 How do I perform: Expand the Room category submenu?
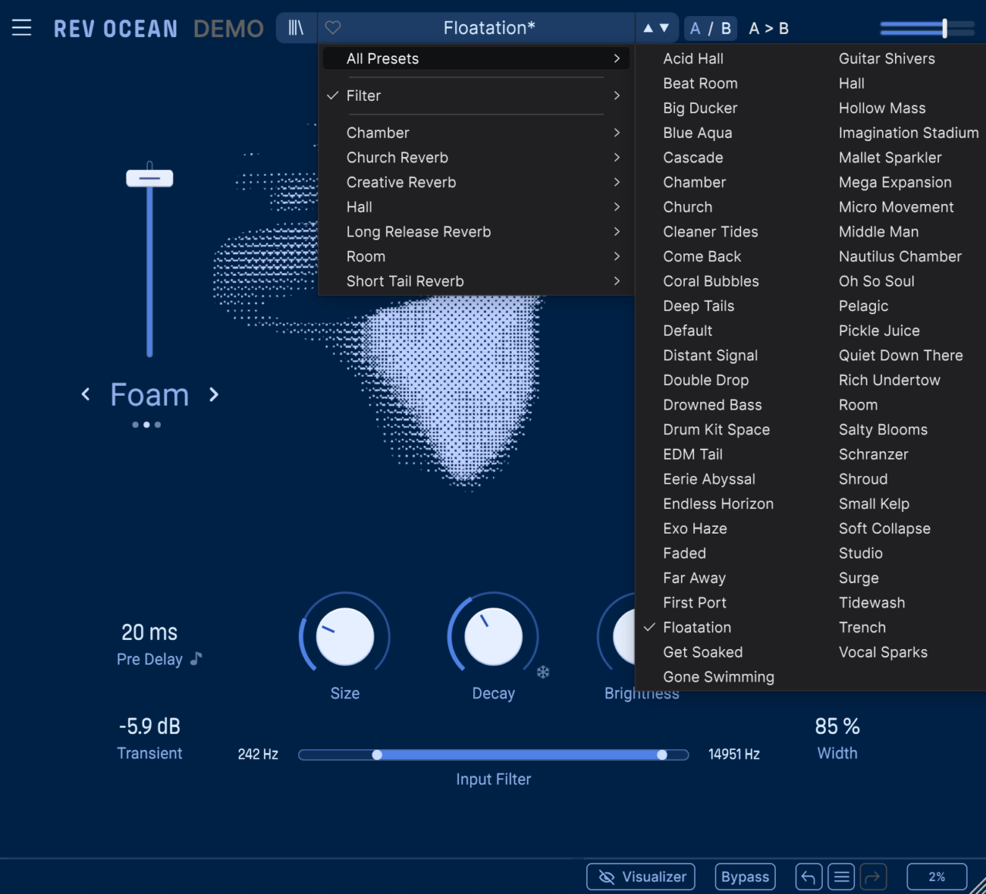(x=475, y=256)
